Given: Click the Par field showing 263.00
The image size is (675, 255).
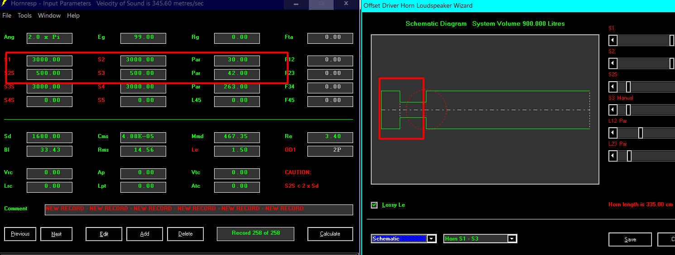Looking at the screenshot, I should [x=237, y=88].
